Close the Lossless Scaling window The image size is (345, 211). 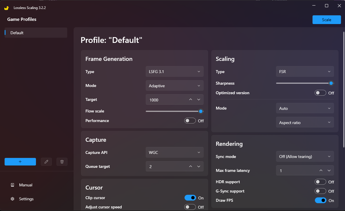point(339,6)
